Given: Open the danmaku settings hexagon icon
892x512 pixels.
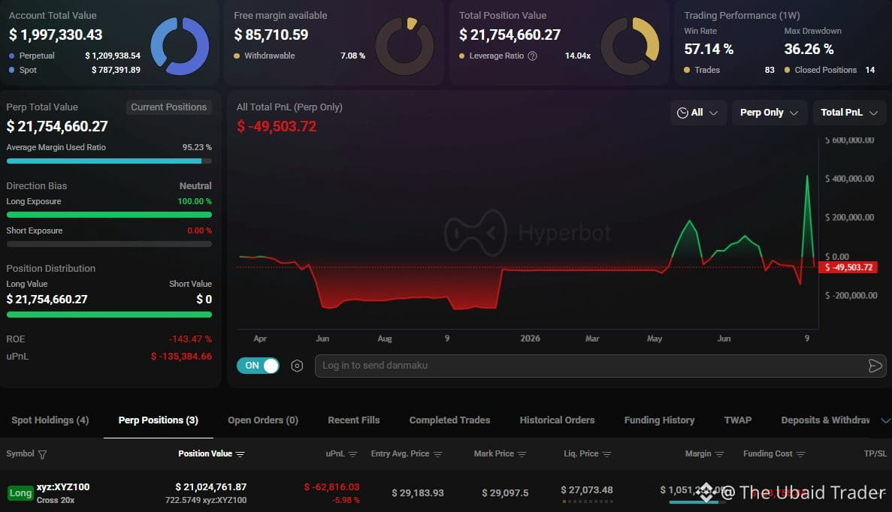Looking at the screenshot, I should click(x=297, y=366).
